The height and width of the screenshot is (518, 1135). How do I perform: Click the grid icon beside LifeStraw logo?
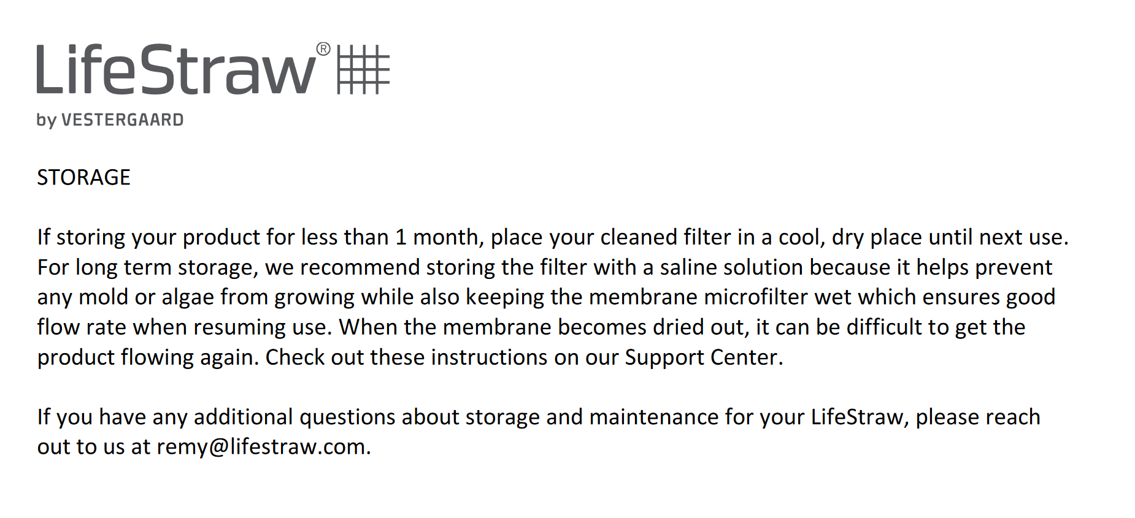pos(363,69)
